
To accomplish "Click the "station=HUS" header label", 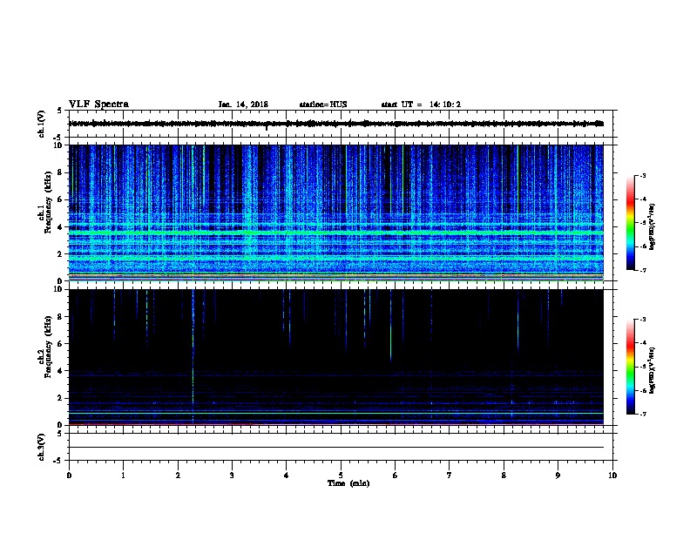I will click(323, 105).
